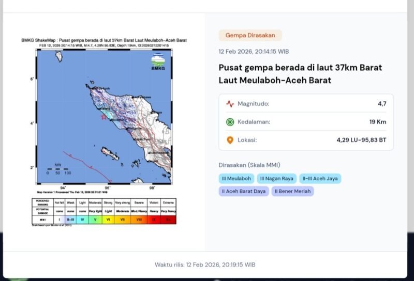
Task: Select the III Meulaboh tag
Action: click(x=236, y=178)
